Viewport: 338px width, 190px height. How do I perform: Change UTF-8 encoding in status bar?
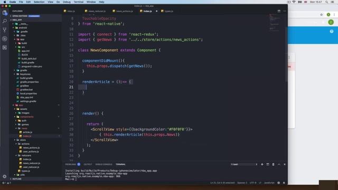[x=253, y=183]
